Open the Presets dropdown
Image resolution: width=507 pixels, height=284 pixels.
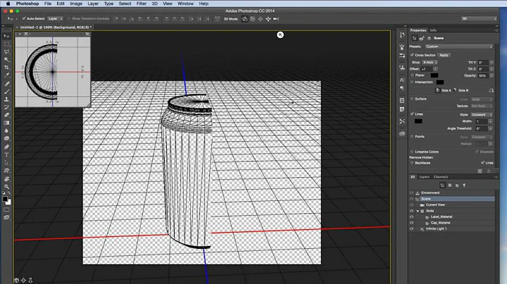click(459, 47)
